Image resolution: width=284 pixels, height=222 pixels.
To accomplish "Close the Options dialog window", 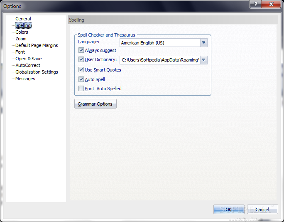I will (271, 4).
